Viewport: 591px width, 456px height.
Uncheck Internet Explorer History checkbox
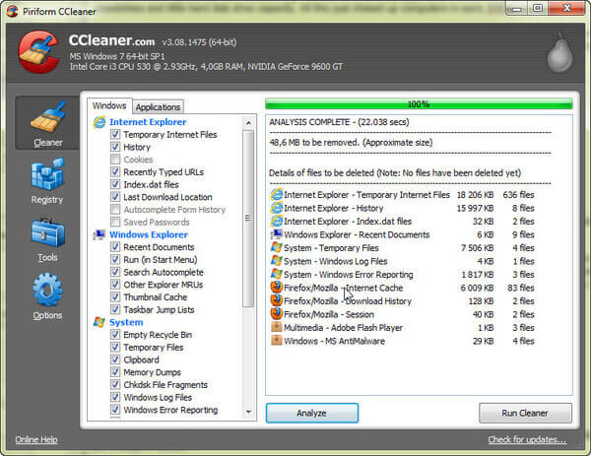pos(115,147)
